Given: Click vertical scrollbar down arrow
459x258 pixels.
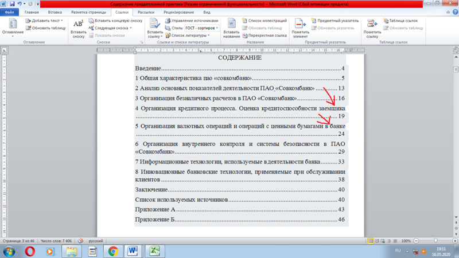Looking at the screenshot, I should coord(456,217).
